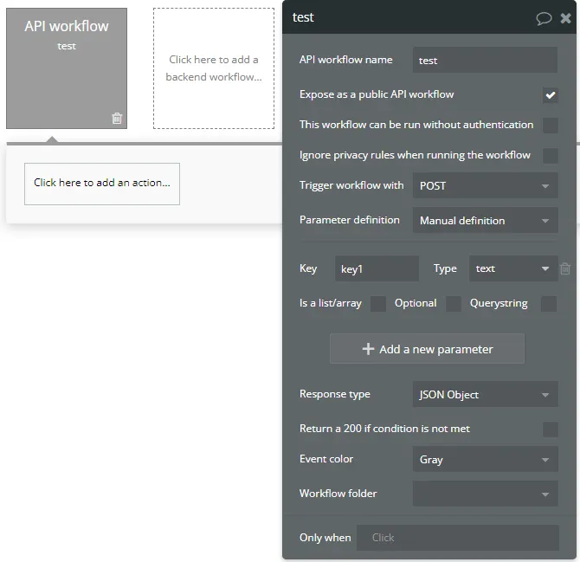Image resolution: width=580 pixels, height=562 pixels.
Task: Toggle Return a 200 if condition not met
Action: click(x=550, y=430)
